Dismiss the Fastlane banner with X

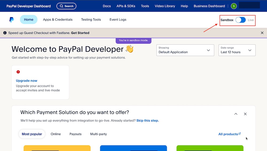pos(262,33)
